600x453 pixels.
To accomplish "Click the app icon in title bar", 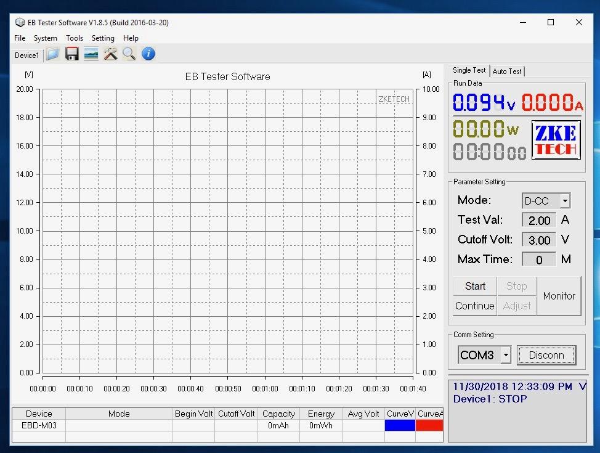I will (20, 23).
